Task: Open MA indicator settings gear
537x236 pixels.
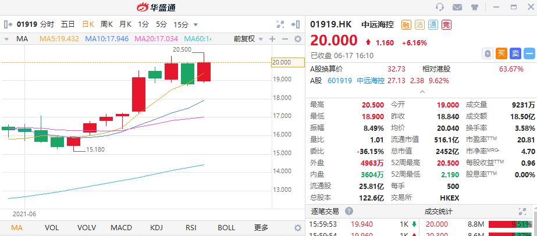Action: click(298, 39)
